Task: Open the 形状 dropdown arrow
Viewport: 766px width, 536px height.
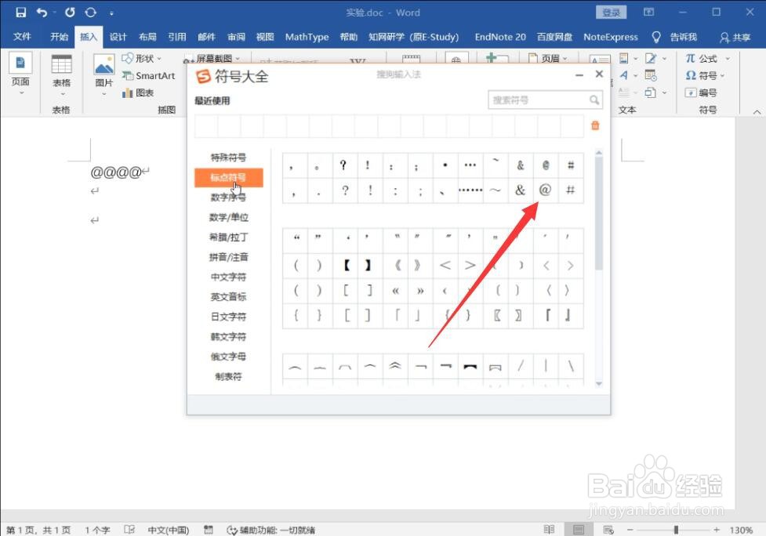Action: pyautogui.click(x=159, y=59)
